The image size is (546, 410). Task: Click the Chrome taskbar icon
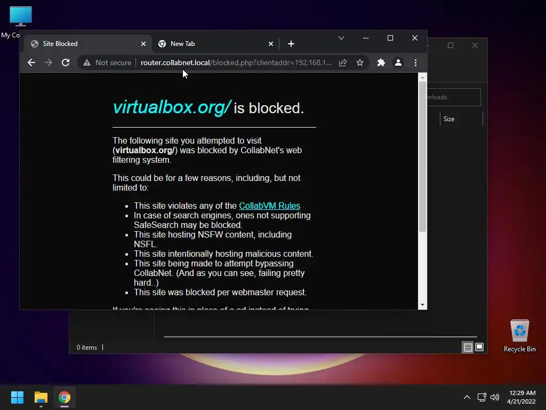(65, 397)
